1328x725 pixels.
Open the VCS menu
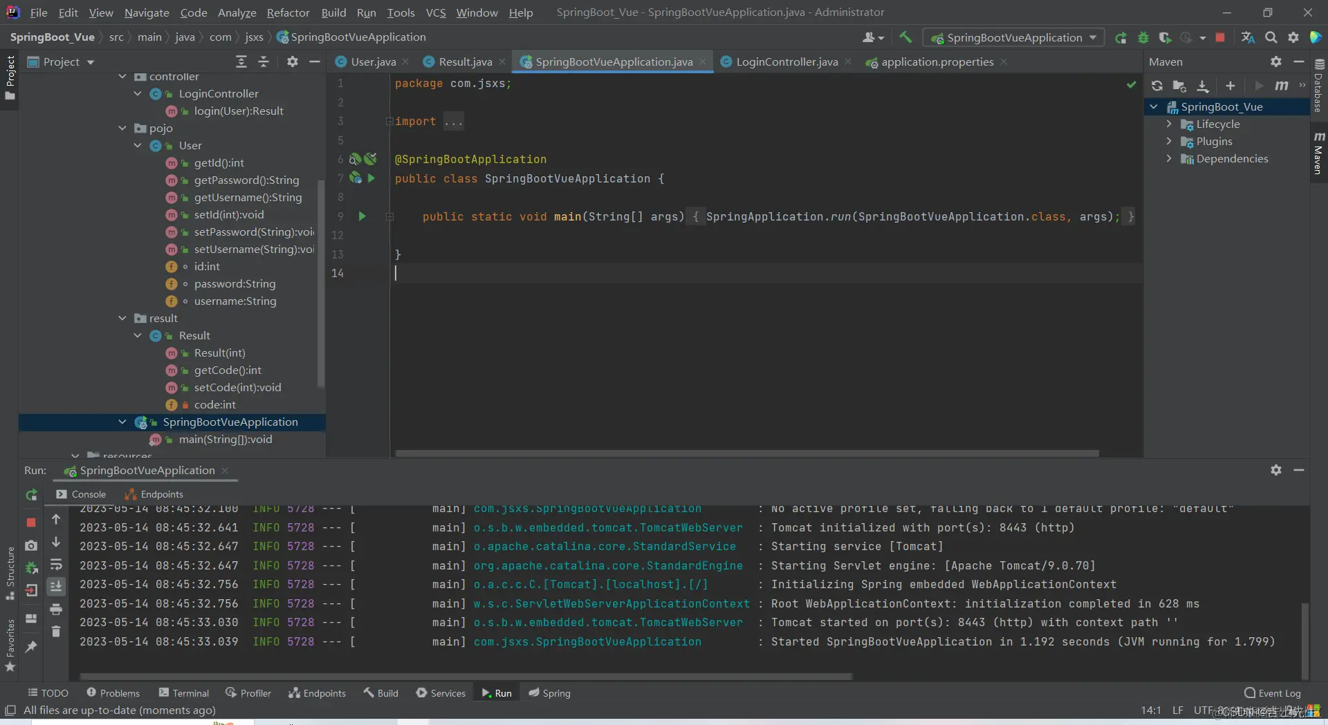click(x=436, y=12)
